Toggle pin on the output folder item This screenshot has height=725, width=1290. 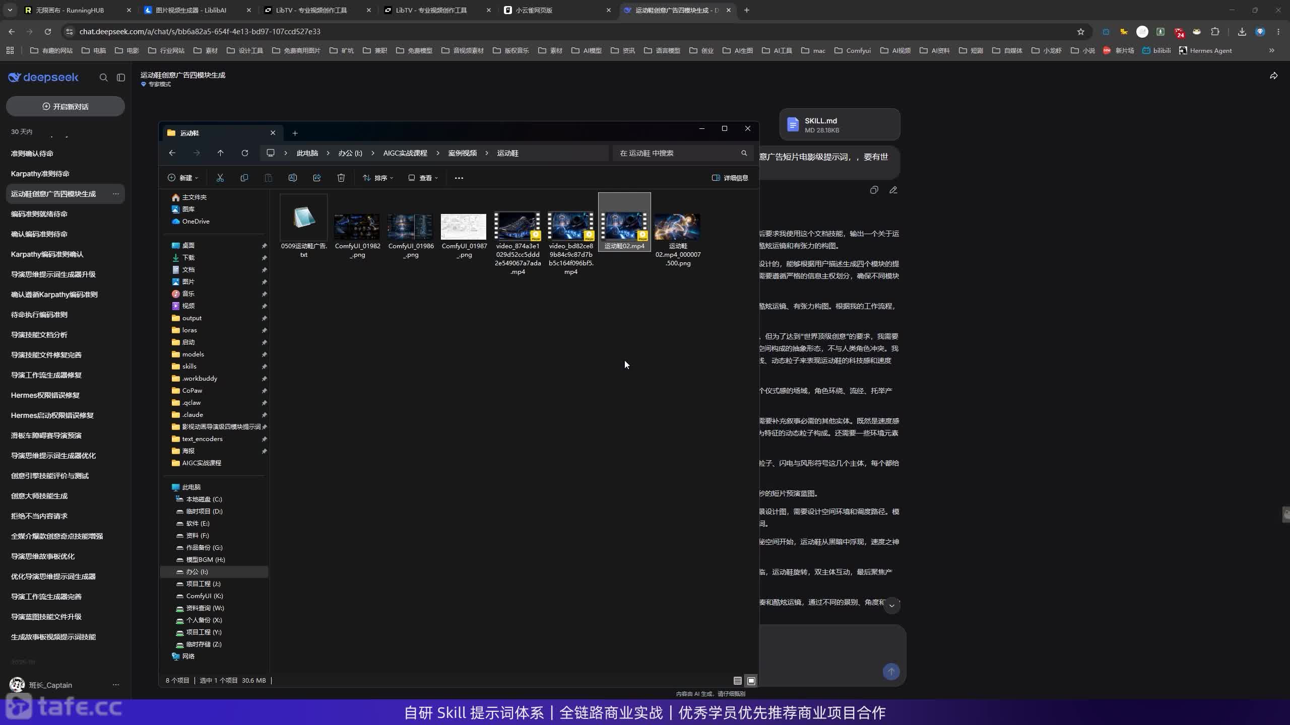click(x=264, y=318)
